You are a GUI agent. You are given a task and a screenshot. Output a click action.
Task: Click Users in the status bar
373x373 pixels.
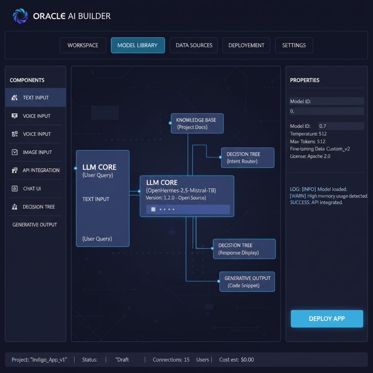tap(203, 360)
